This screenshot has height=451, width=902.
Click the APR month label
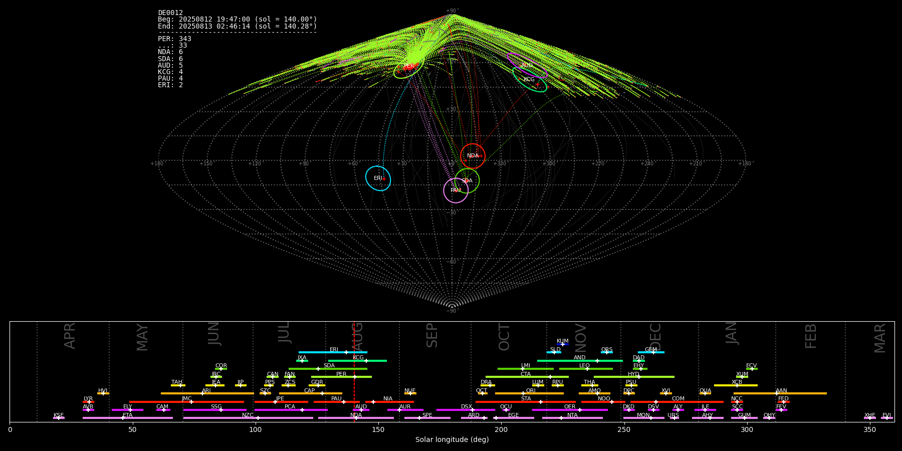(70, 336)
